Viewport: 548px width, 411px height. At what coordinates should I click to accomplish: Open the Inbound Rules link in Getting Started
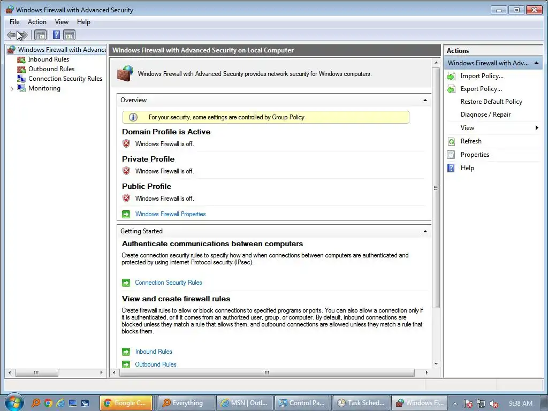pyautogui.click(x=154, y=352)
